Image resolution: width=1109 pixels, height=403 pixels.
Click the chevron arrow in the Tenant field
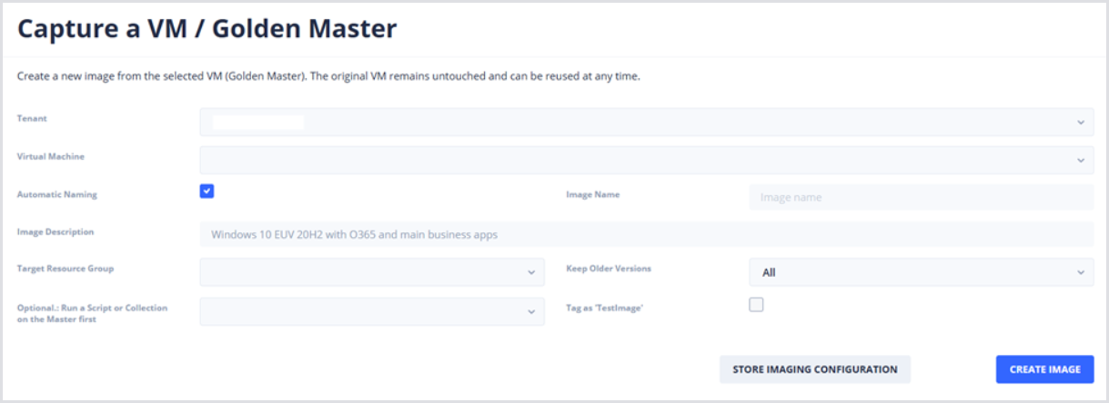click(x=1080, y=122)
